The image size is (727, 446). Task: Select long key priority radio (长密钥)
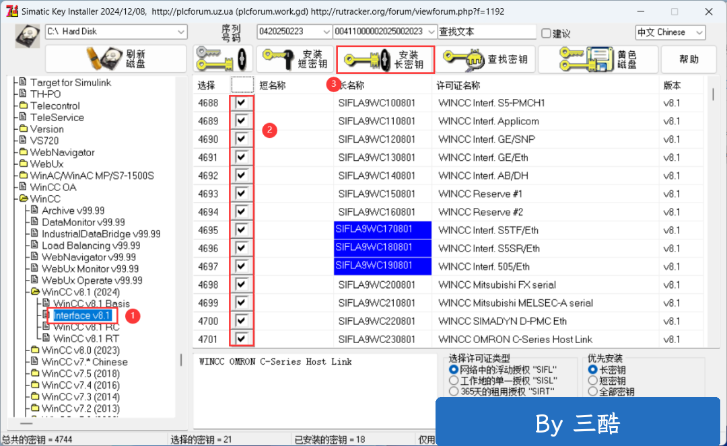pos(592,369)
